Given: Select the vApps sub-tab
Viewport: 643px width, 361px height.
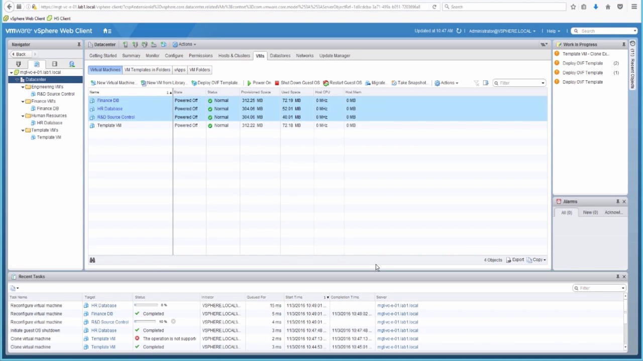Looking at the screenshot, I should coord(180,70).
